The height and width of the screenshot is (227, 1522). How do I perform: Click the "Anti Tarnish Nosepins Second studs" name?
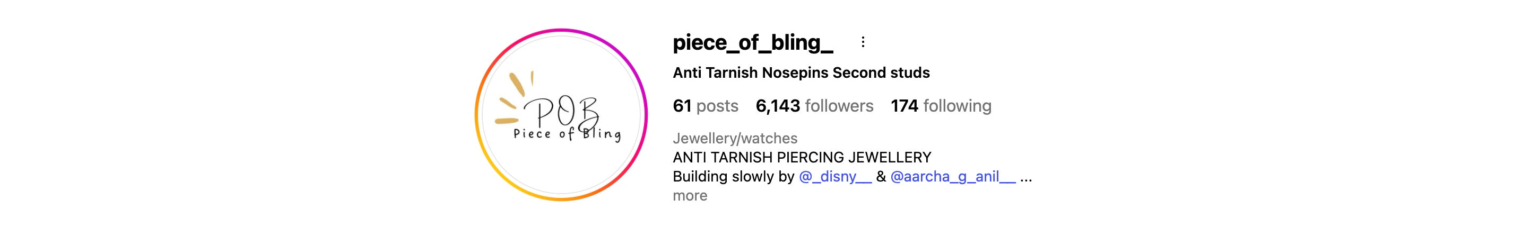tap(801, 73)
